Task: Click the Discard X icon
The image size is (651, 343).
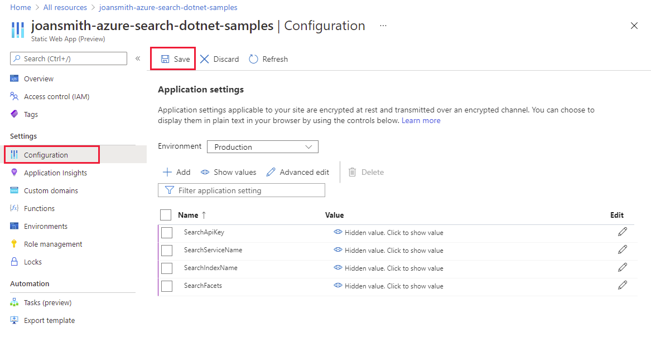Action: (205, 59)
